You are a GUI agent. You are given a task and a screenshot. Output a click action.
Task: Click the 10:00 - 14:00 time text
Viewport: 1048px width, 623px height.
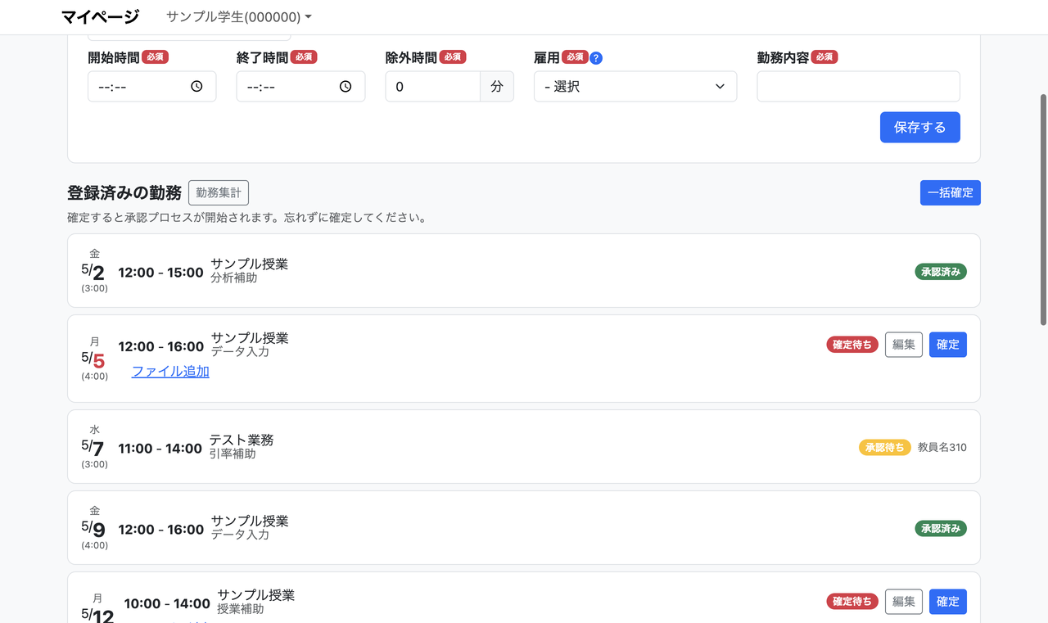pos(167,603)
